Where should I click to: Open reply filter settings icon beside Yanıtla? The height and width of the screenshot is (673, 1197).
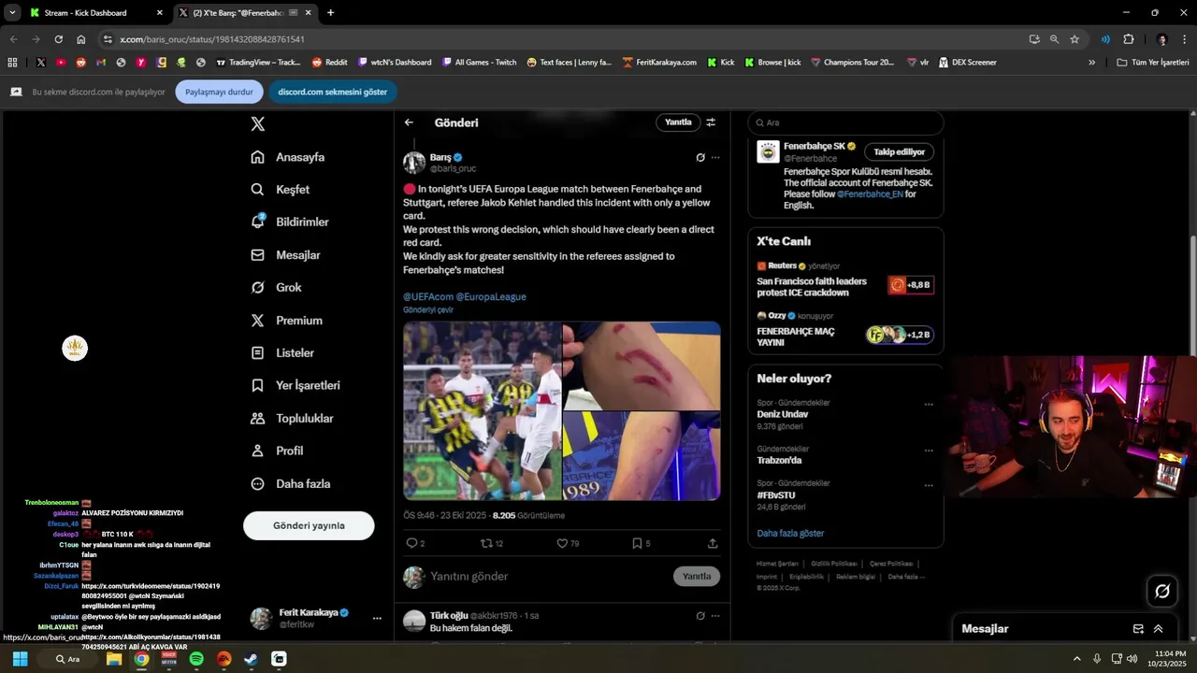[711, 122]
